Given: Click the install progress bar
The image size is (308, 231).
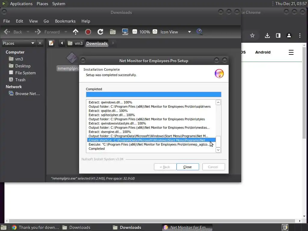Looking at the screenshot, I should pos(153,94).
